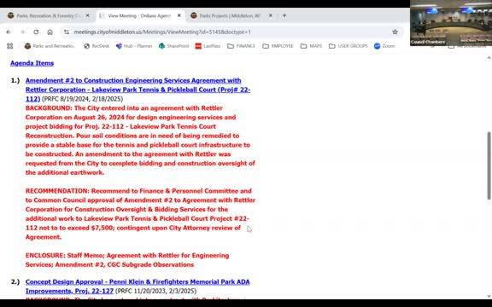The image size is (492, 307).
Task: Open Amendment #2 Rettler Corporation agenda link
Action: click(138, 90)
